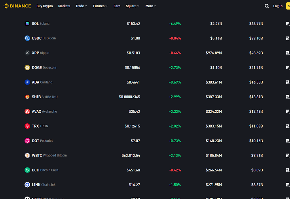The height and width of the screenshot is (199, 290).
Task: Open trade icon in TRX row
Action: coord(288,126)
